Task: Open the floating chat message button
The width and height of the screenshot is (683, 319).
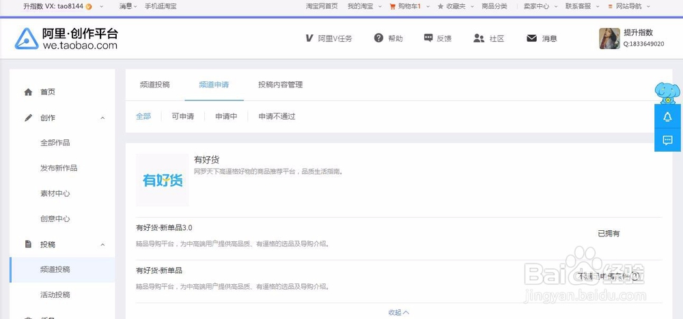Action: pos(667,140)
